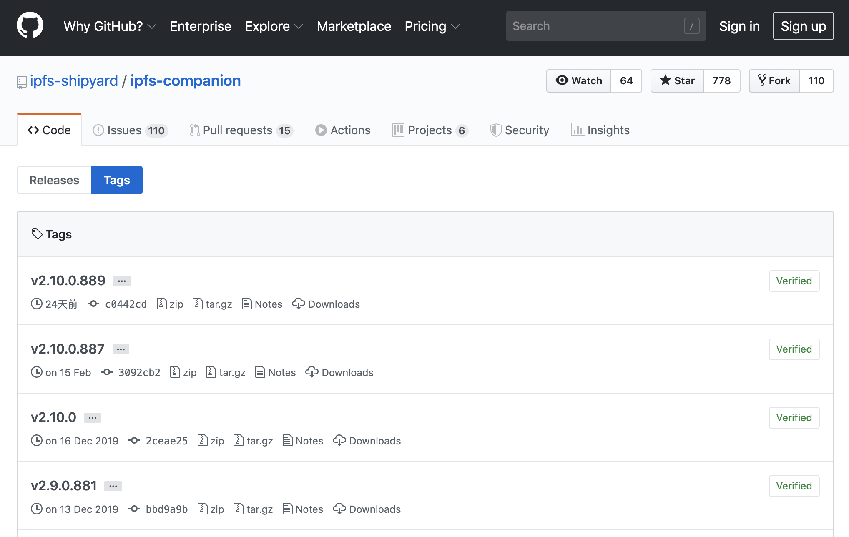
Task: Open tag v2.9.0.881
Action: pos(64,486)
